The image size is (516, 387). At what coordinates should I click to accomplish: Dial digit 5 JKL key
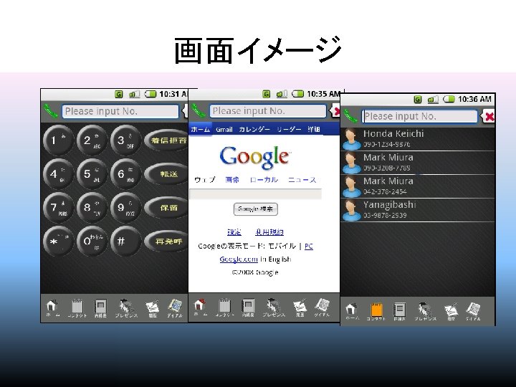[x=92, y=173]
